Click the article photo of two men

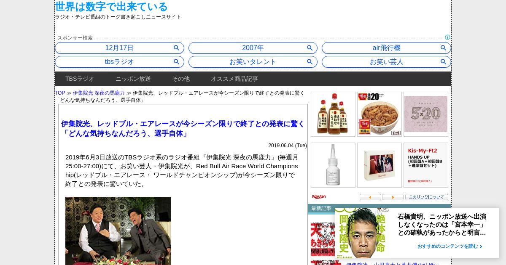coord(118,231)
